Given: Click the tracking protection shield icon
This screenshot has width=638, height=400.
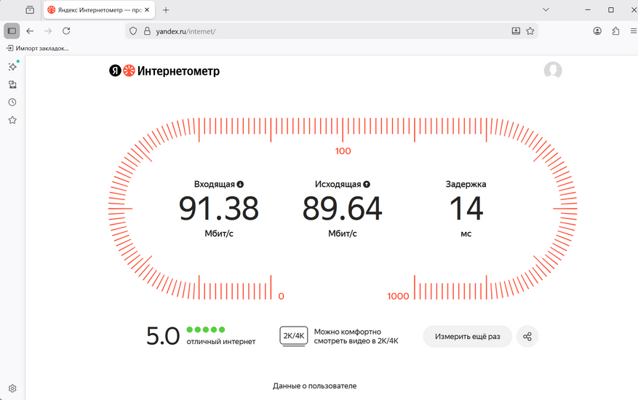Looking at the screenshot, I should click(132, 31).
